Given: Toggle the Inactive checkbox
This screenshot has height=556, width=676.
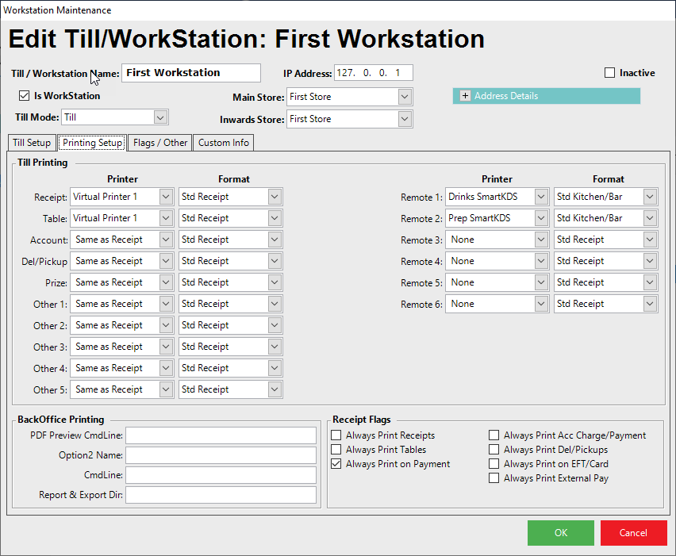Looking at the screenshot, I should (610, 73).
